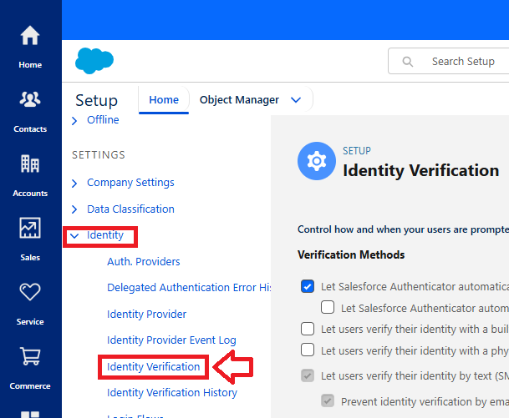Open the Contacts icon in sidebar
Viewport: 509px width, 418px height.
pos(30,109)
